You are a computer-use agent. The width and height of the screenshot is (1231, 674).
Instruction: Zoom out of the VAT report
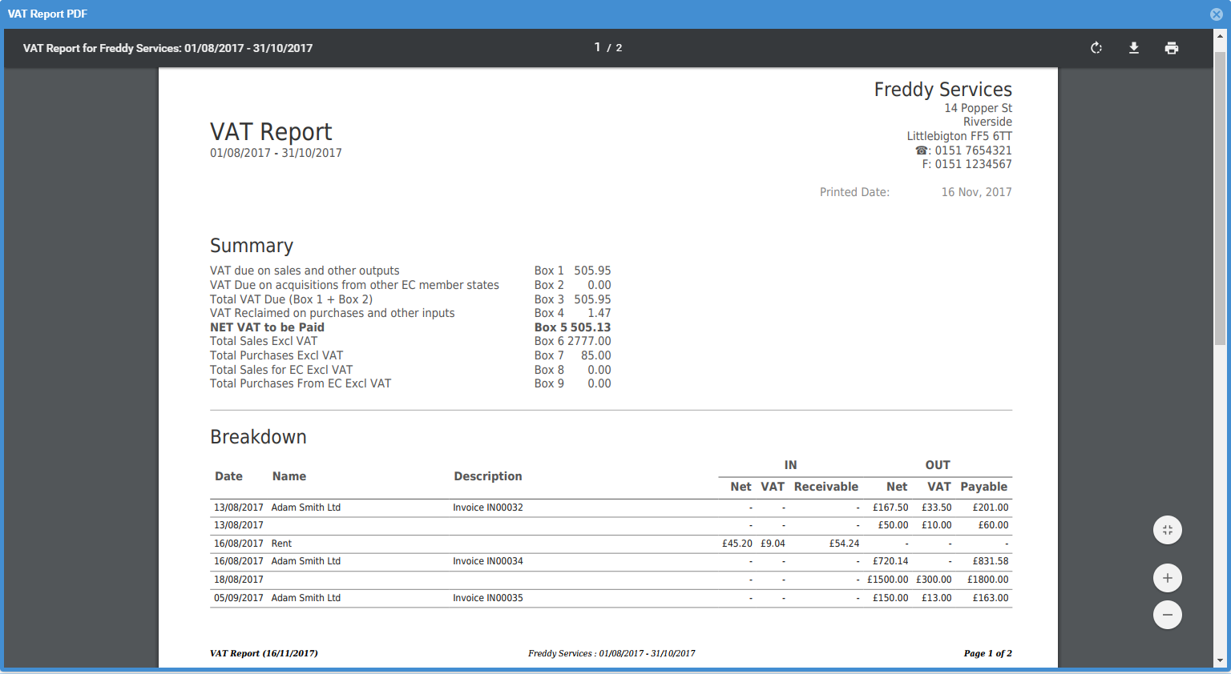(x=1167, y=615)
